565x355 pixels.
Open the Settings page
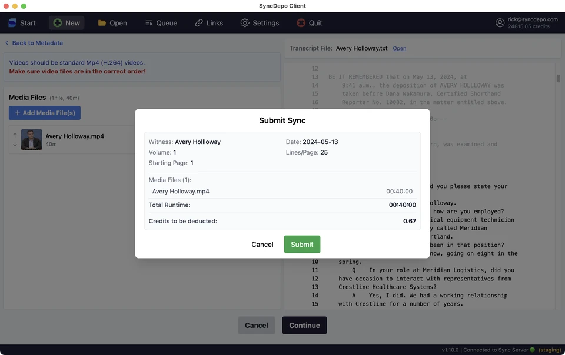260,23
